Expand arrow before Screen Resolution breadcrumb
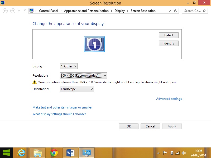The height and width of the screenshot is (158, 211). (128, 11)
